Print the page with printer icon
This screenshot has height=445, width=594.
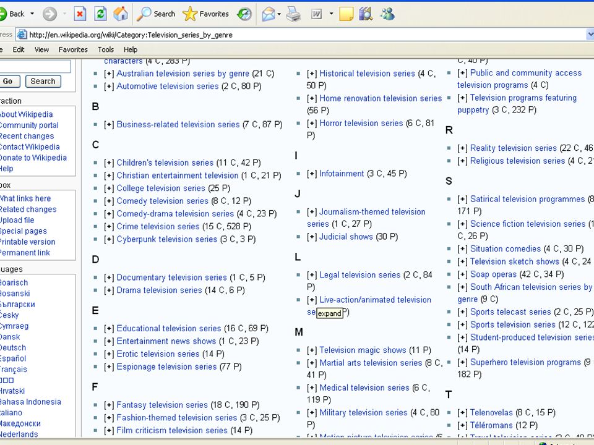coord(293,14)
